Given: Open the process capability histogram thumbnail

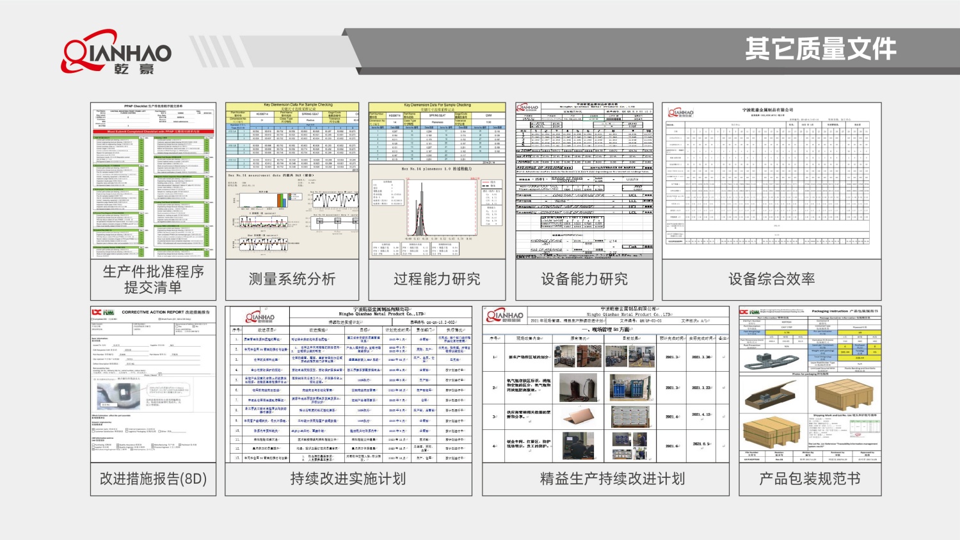Looking at the screenshot, I should [x=437, y=180].
